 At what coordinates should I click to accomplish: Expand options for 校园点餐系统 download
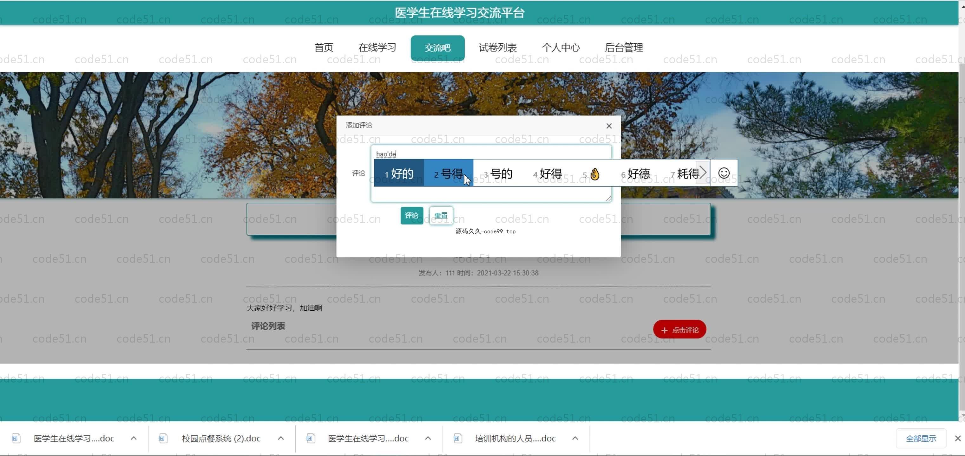pyautogui.click(x=280, y=438)
